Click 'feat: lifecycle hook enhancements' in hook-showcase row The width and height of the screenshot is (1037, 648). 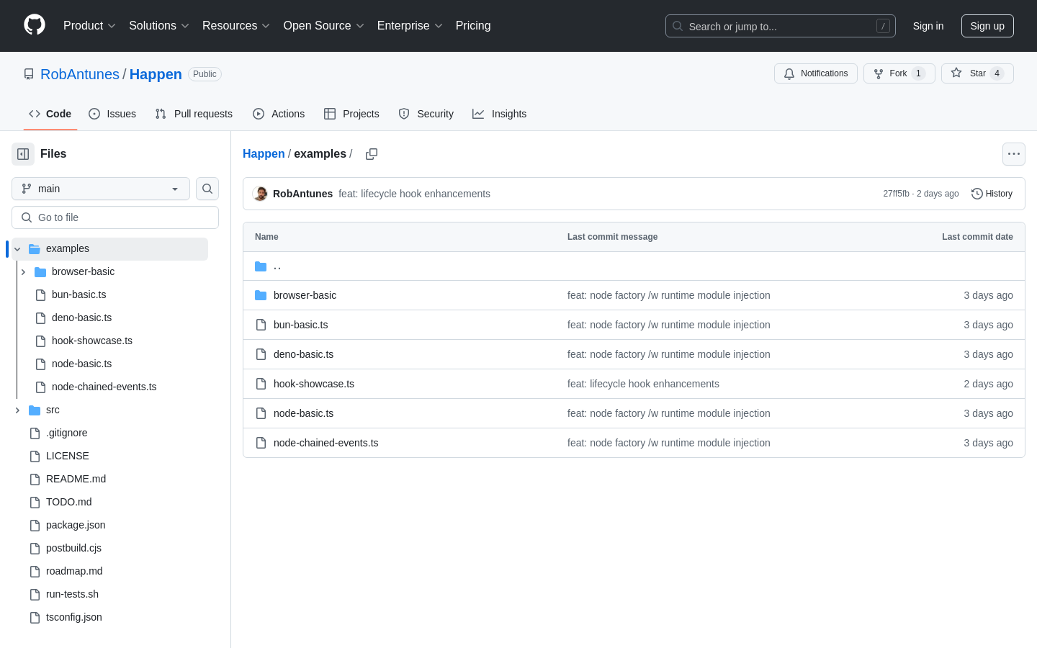643,384
